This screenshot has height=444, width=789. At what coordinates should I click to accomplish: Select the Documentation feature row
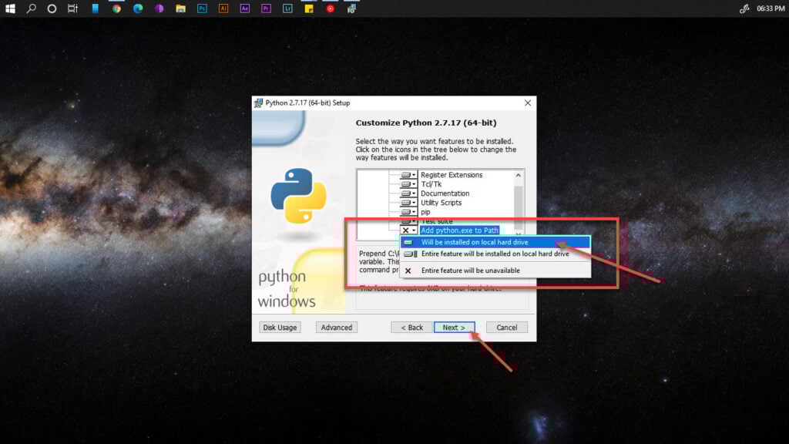tap(445, 193)
